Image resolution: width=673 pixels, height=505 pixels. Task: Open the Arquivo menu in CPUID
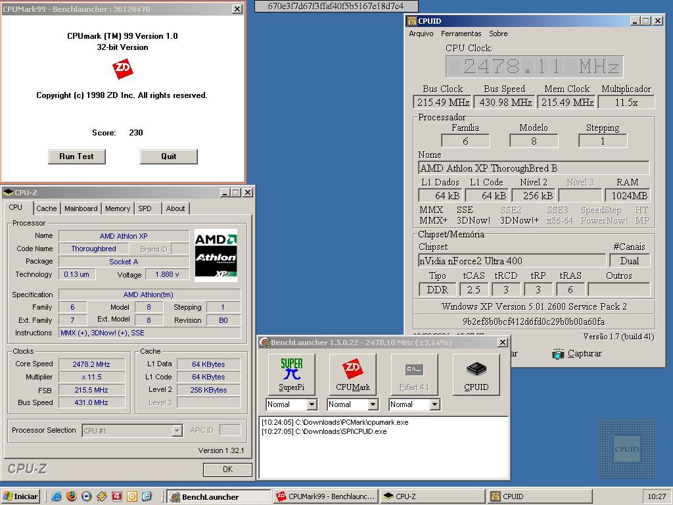[x=421, y=34]
